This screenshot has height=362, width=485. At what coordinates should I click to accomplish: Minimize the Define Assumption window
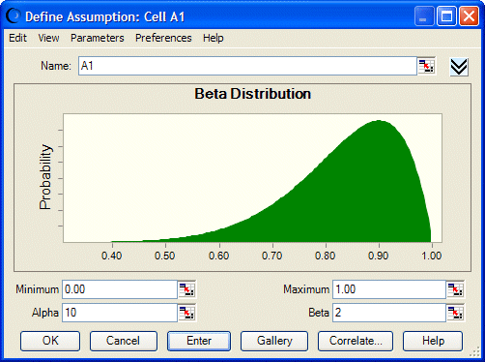[x=425, y=15]
